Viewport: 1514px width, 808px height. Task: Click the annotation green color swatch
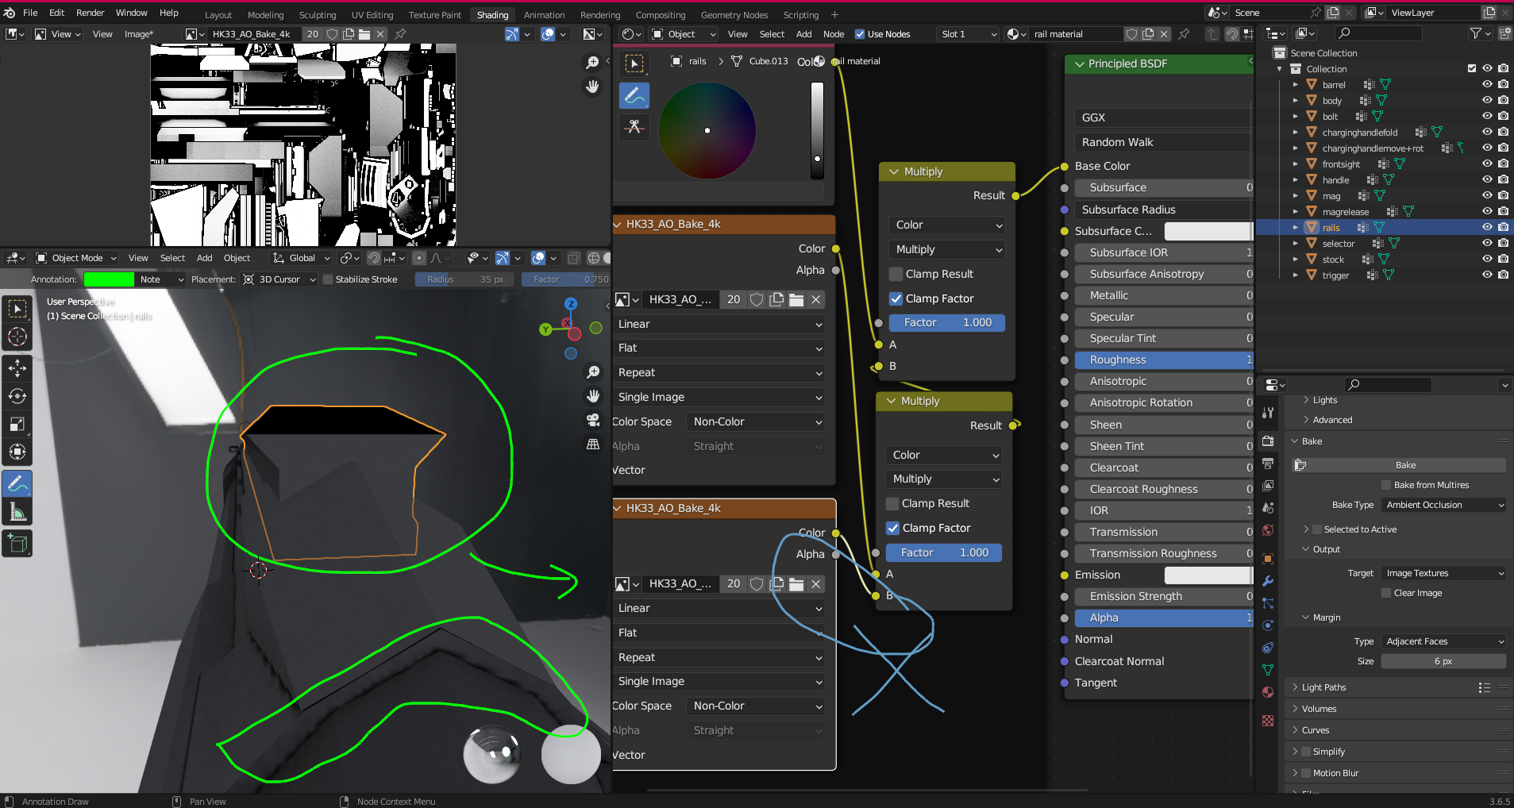coord(109,279)
